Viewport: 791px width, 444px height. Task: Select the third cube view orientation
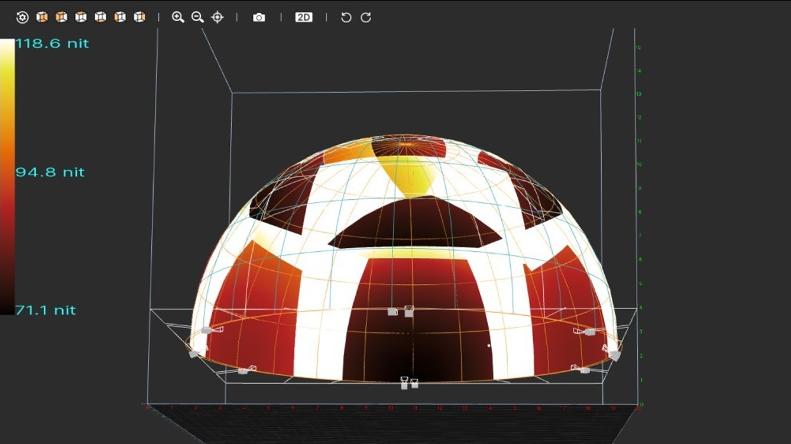pyautogui.click(x=79, y=17)
